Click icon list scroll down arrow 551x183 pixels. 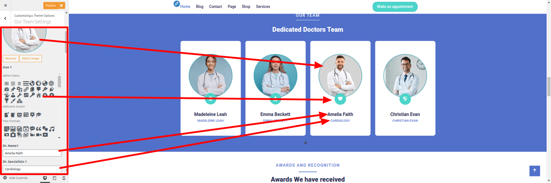(x=60, y=137)
